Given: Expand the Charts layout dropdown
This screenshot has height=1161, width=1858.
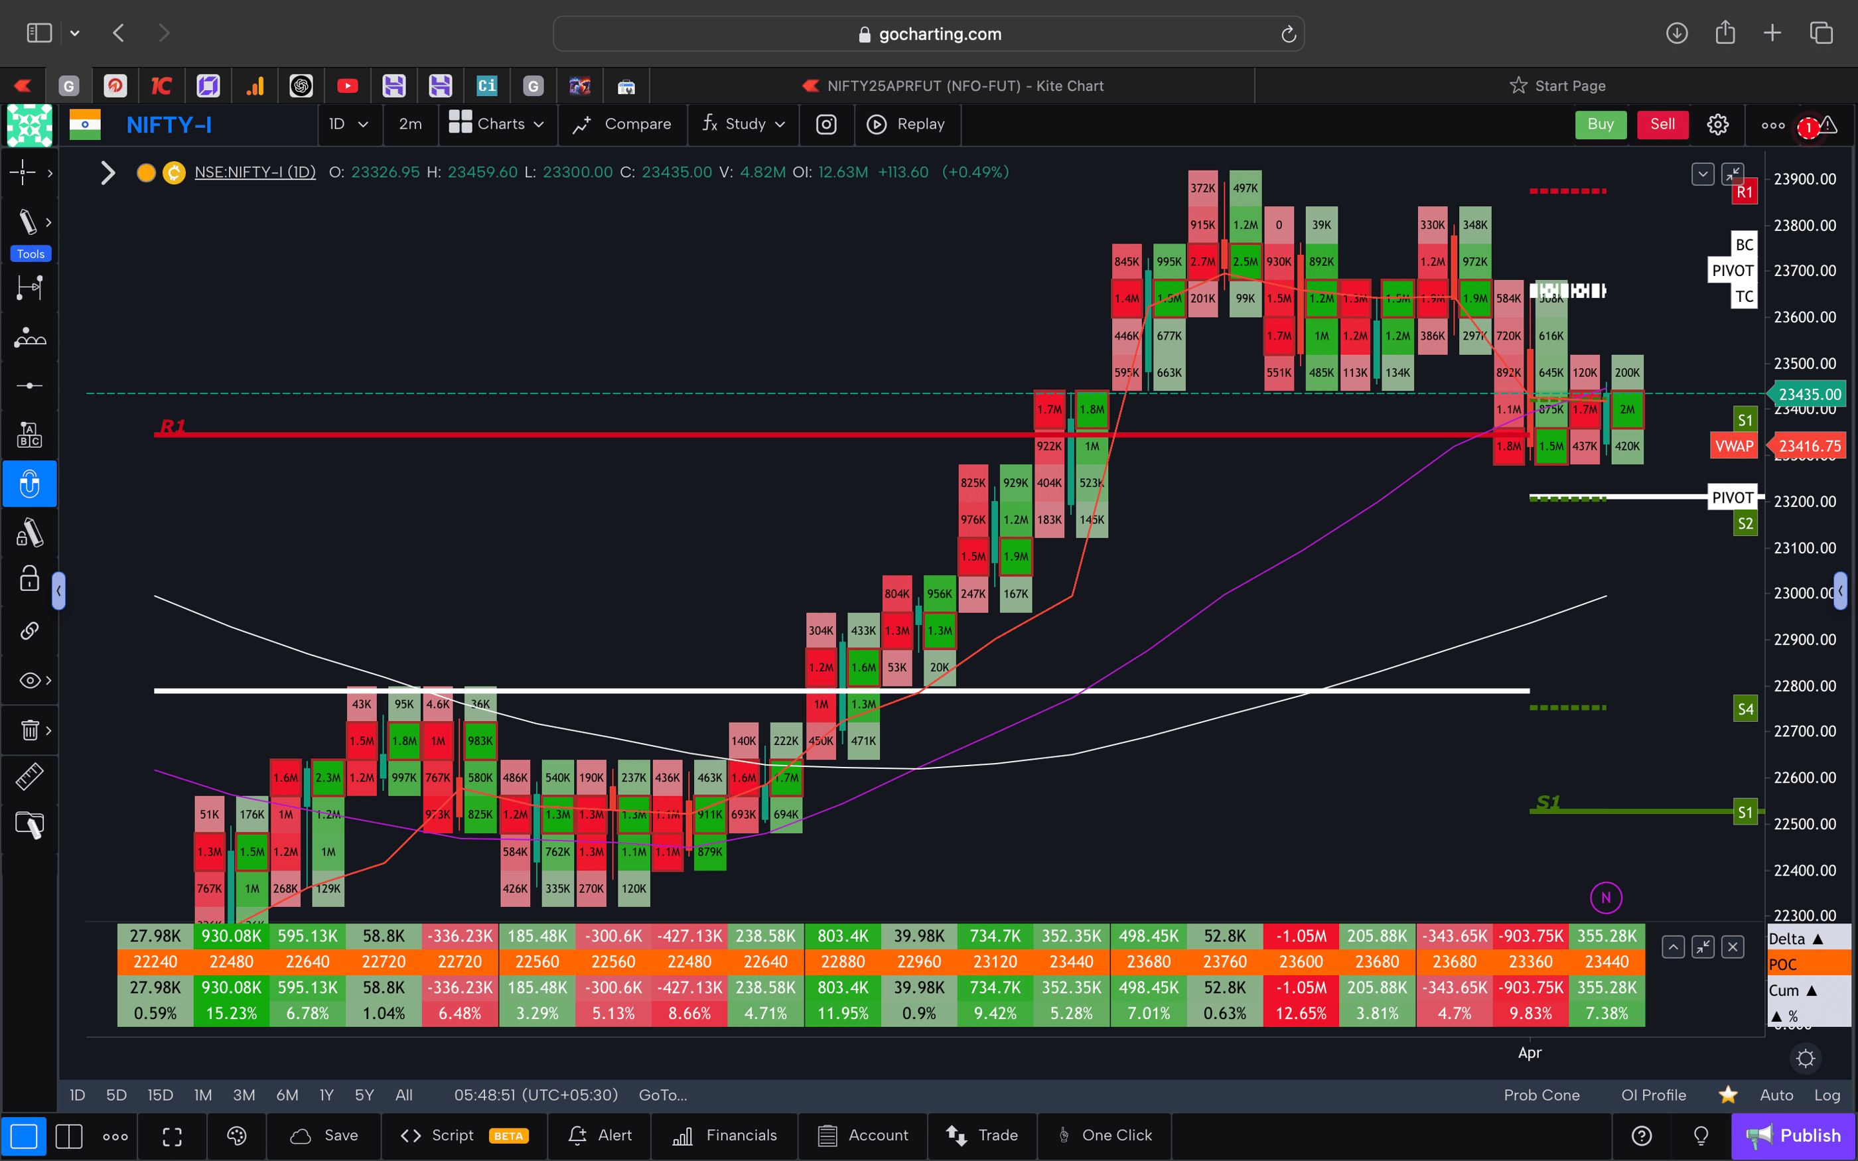Looking at the screenshot, I should (x=497, y=123).
